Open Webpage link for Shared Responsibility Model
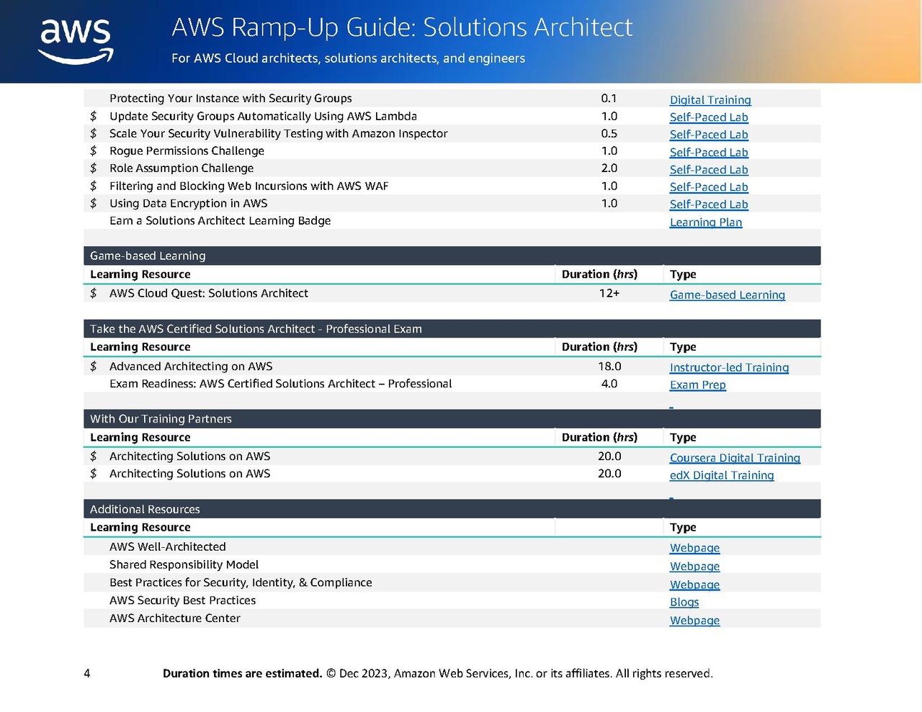922x712 pixels. pos(694,567)
